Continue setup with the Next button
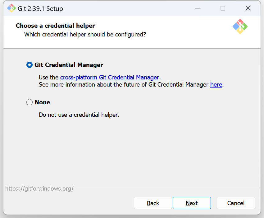 [x=192, y=203]
